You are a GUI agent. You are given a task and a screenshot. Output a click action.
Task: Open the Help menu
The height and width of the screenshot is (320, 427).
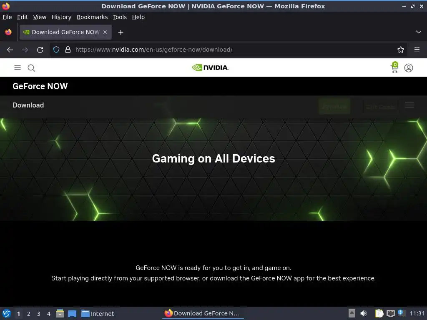tap(138, 17)
